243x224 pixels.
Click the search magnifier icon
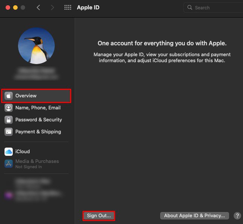point(190,7)
